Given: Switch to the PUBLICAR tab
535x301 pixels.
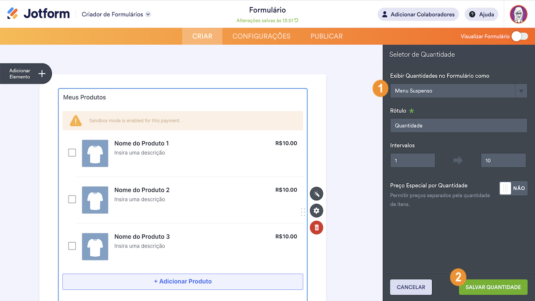Looking at the screenshot, I should coord(326,36).
